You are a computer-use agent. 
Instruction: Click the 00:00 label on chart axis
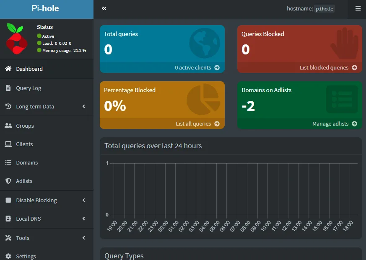tap(163, 226)
